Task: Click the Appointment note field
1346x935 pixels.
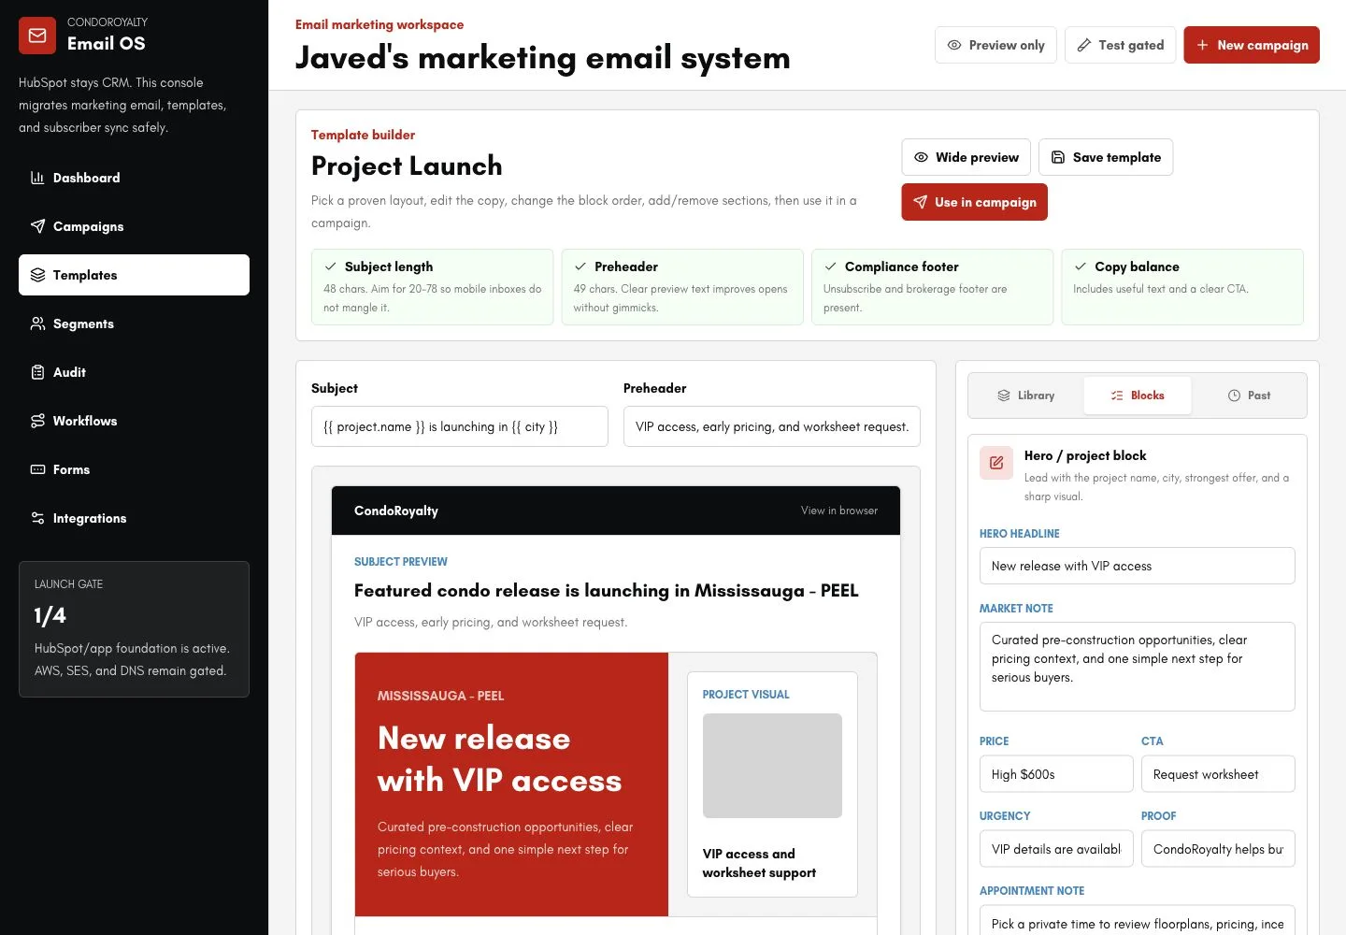Action: (1138, 921)
